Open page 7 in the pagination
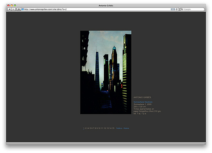212x153 pixels. [94, 128]
